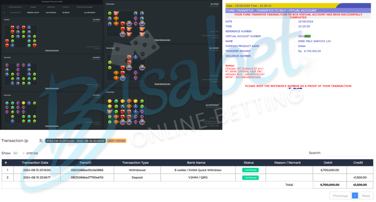This screenshot has width=376, height=202.
Task: Sort by the # column header
Action: (x=6, y=163)
